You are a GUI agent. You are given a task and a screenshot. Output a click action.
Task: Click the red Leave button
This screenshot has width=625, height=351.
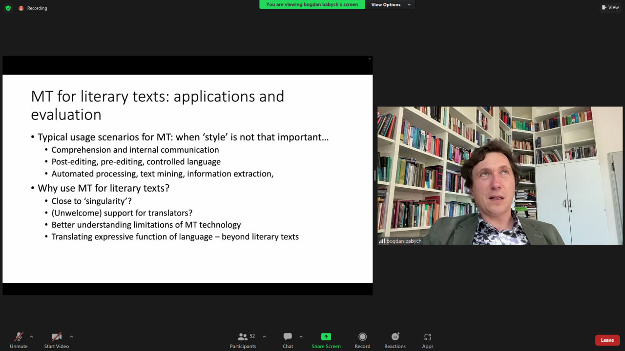[x=607, y=340]
